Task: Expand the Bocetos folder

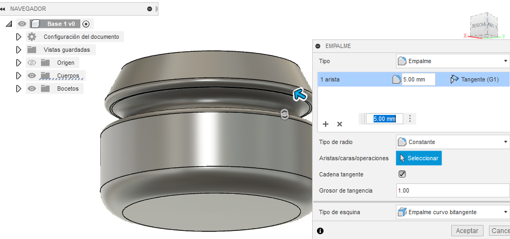Action: [x=18, y=88]
